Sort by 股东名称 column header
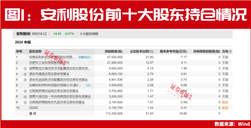The height and width of the screenshot is (128, 251). (35, 52)
